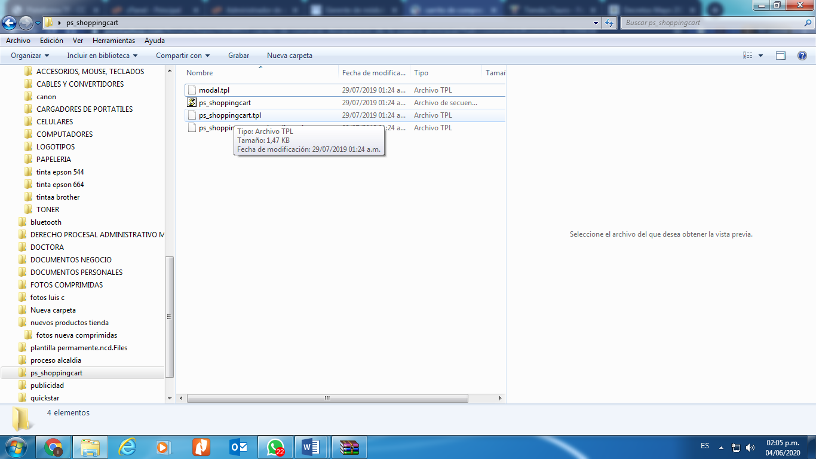
Task: Open address bar history dropdown arrow
Action: [596, 23]
